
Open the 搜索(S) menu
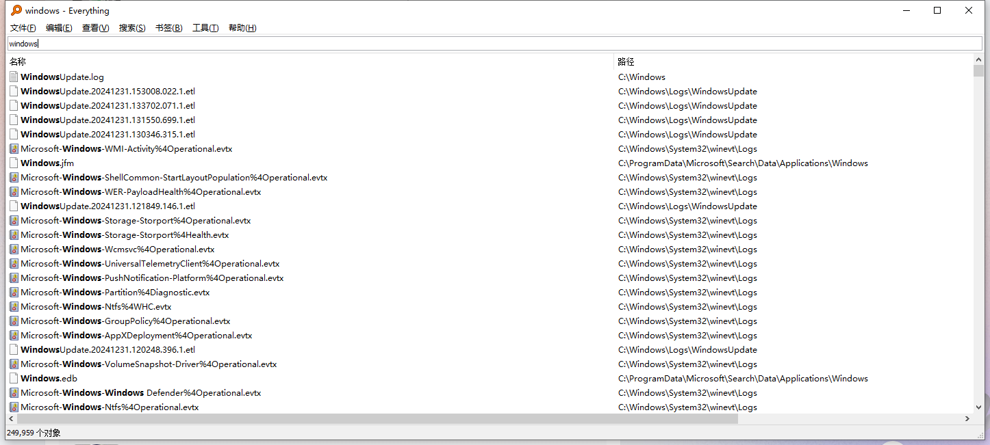point(132,28)
